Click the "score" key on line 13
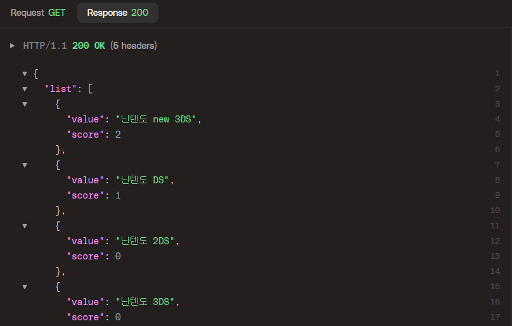 (85, 256)
